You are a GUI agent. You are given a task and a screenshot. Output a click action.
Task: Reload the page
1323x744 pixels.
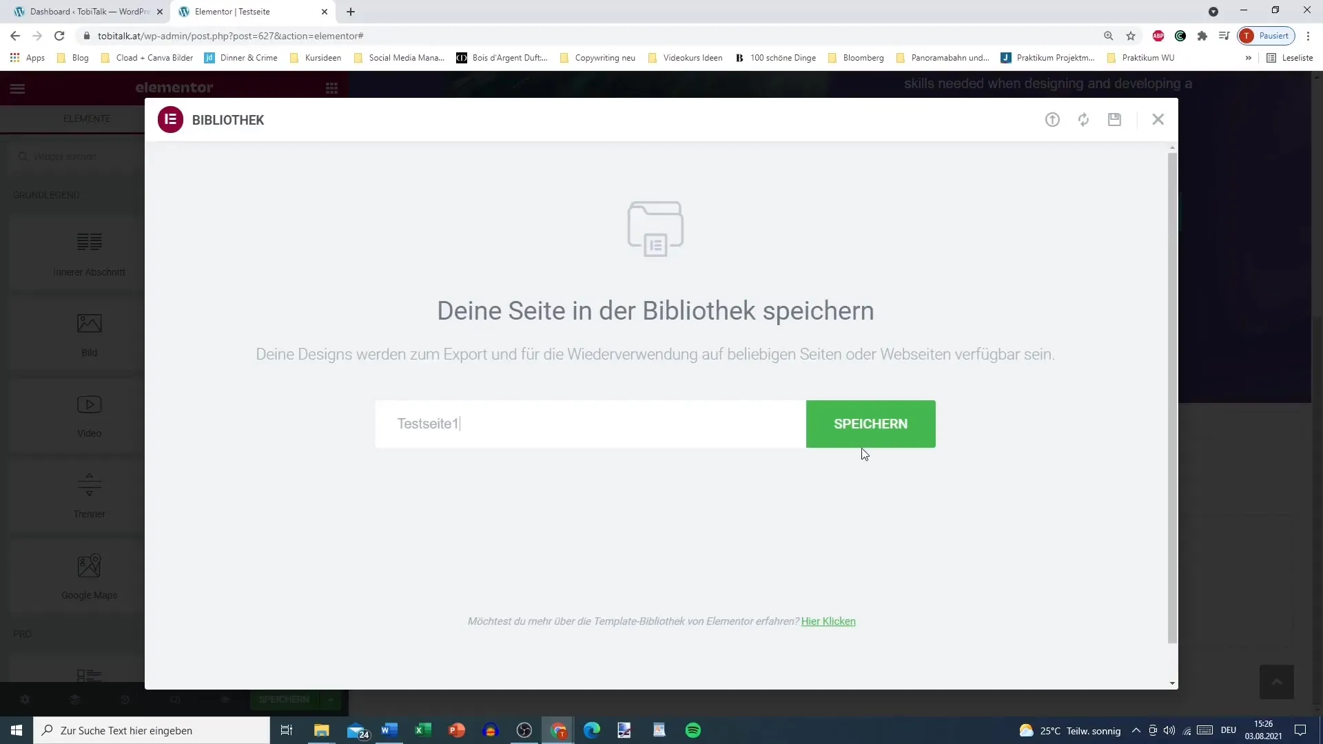[x=59, y=36]
